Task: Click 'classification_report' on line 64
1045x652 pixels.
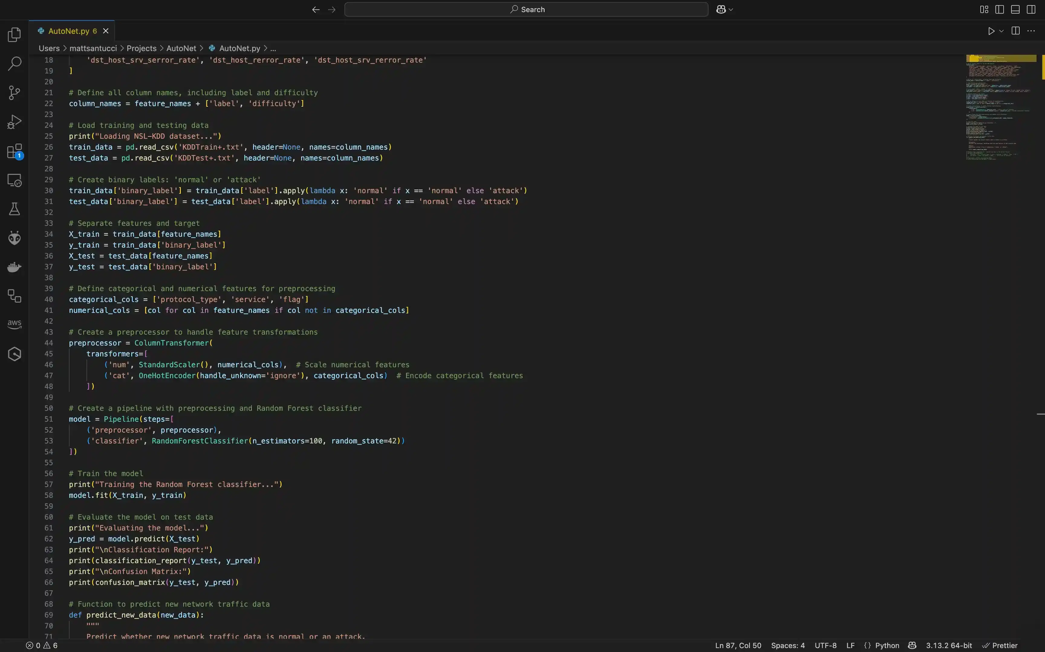Action: pos(141,561)
